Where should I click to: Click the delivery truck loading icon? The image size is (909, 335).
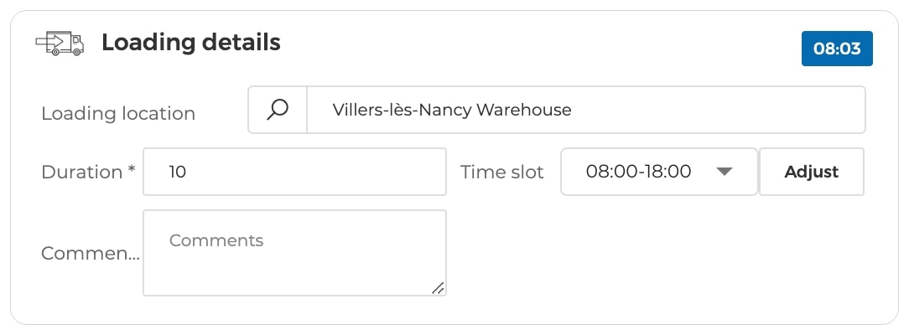[x=60, y=44]
